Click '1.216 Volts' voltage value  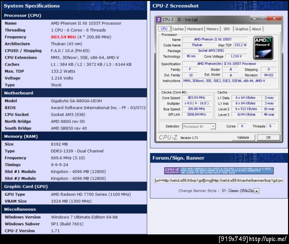pyautogui.click(x=62, y=78)
